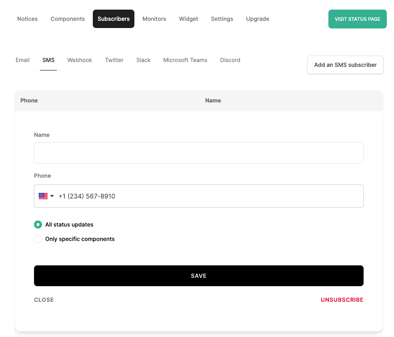Switch to the Twitter tab

click(x=114, y=60)
